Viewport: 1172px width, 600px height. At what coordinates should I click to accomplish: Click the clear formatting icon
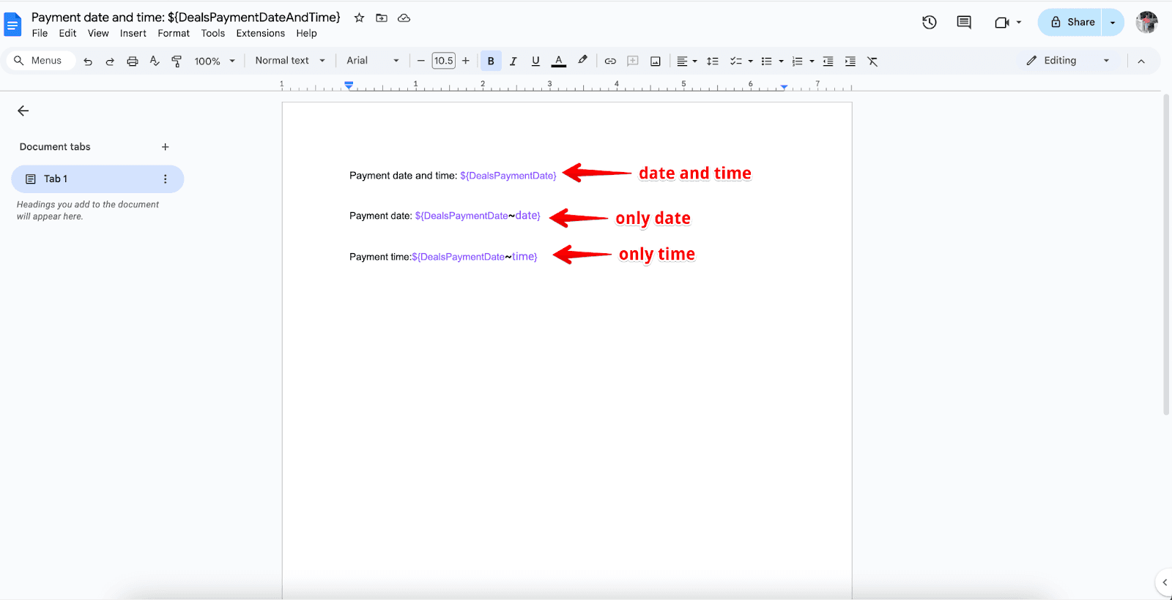coord(872,61)
